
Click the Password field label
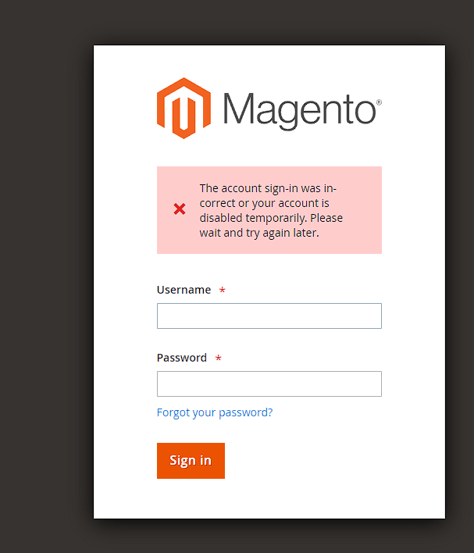182,358
